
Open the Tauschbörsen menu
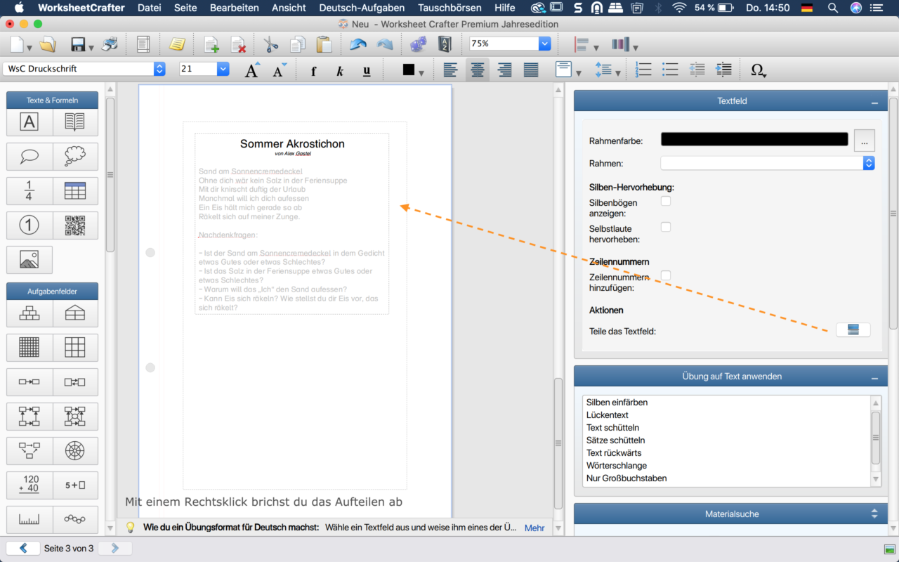coord(449,8)
